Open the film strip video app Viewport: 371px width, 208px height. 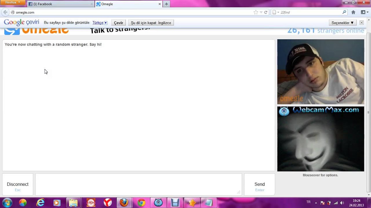[175, 203]
